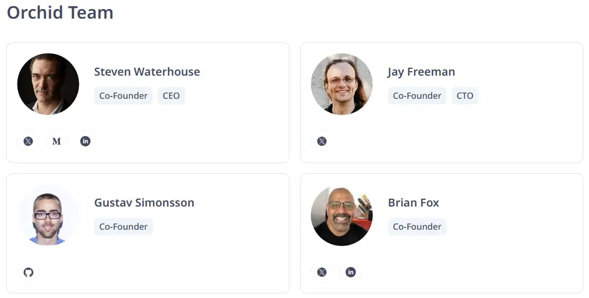Click the CEO tag
Screen dimensions: 589x298
click(x=171, y=95)
